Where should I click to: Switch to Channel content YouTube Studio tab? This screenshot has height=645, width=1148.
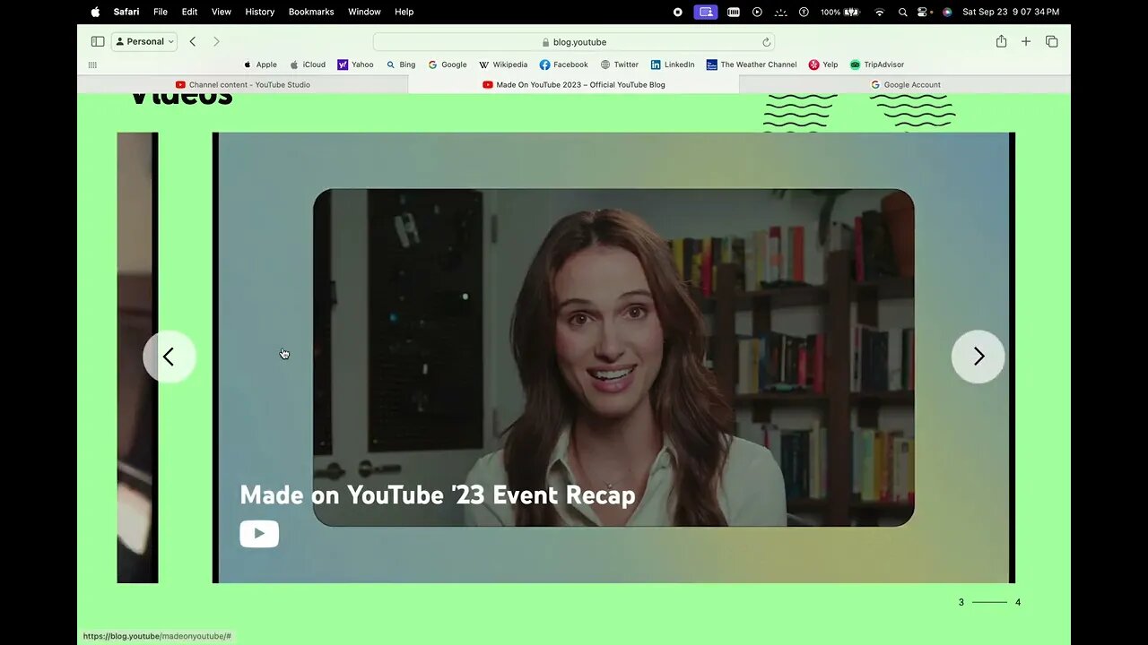tap(242, 84)
